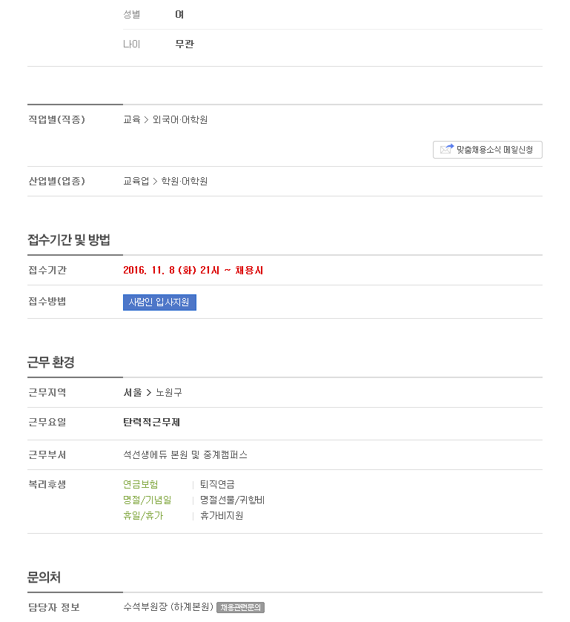Click the 노원구 district link

(169, 392)
